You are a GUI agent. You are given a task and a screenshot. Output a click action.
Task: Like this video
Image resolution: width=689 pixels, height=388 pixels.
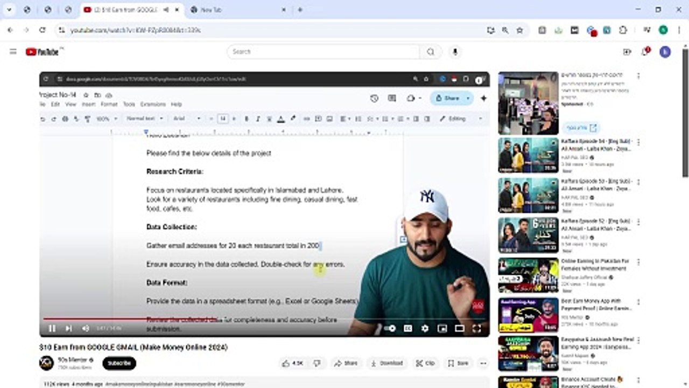[x=293, y=363]
